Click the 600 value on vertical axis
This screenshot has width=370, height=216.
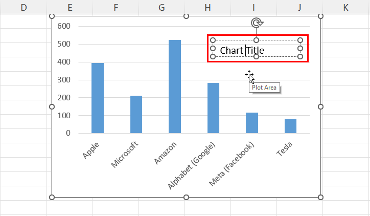pos(64,26)
